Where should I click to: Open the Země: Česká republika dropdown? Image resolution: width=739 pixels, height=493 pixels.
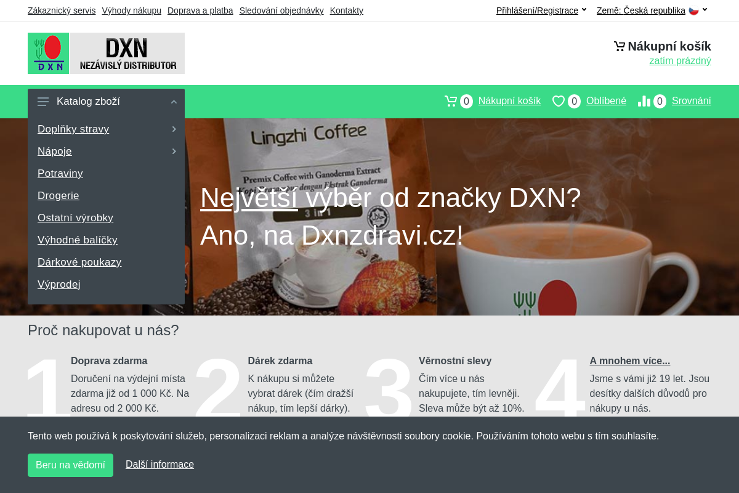[x=652, y=10]
